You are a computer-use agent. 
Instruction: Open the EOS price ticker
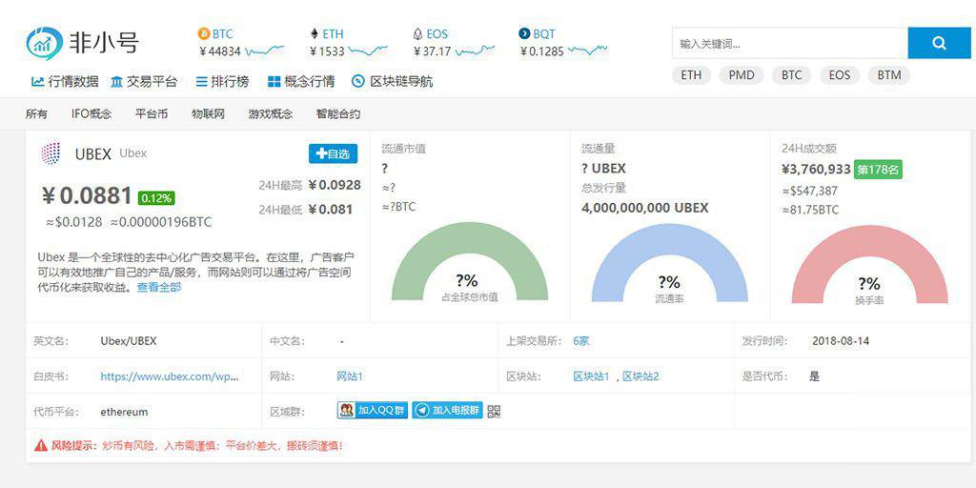point(453,43)
